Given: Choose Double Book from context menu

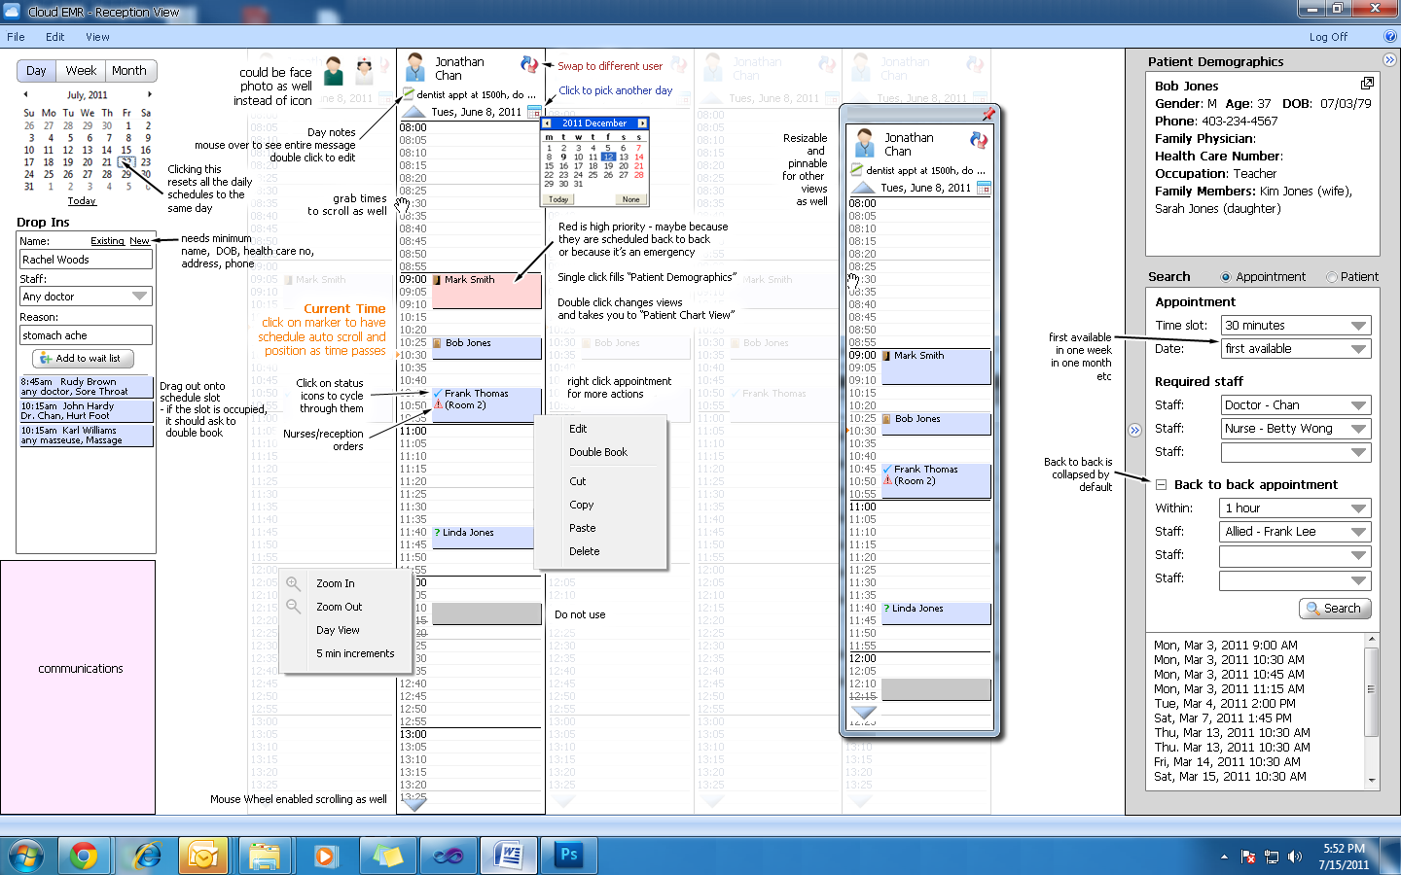Looking at the screenshot, I should tap(598, 452).
